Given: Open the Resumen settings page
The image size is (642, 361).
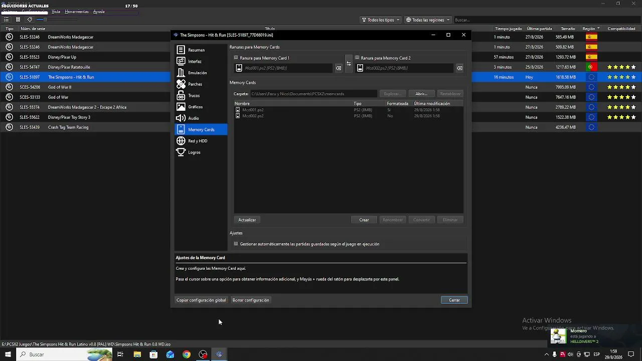Looking at the screenshot, I should tap(201, 50).
